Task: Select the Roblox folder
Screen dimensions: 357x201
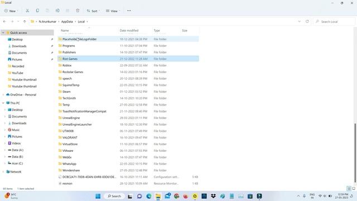Action: click(x=128, y=65)
